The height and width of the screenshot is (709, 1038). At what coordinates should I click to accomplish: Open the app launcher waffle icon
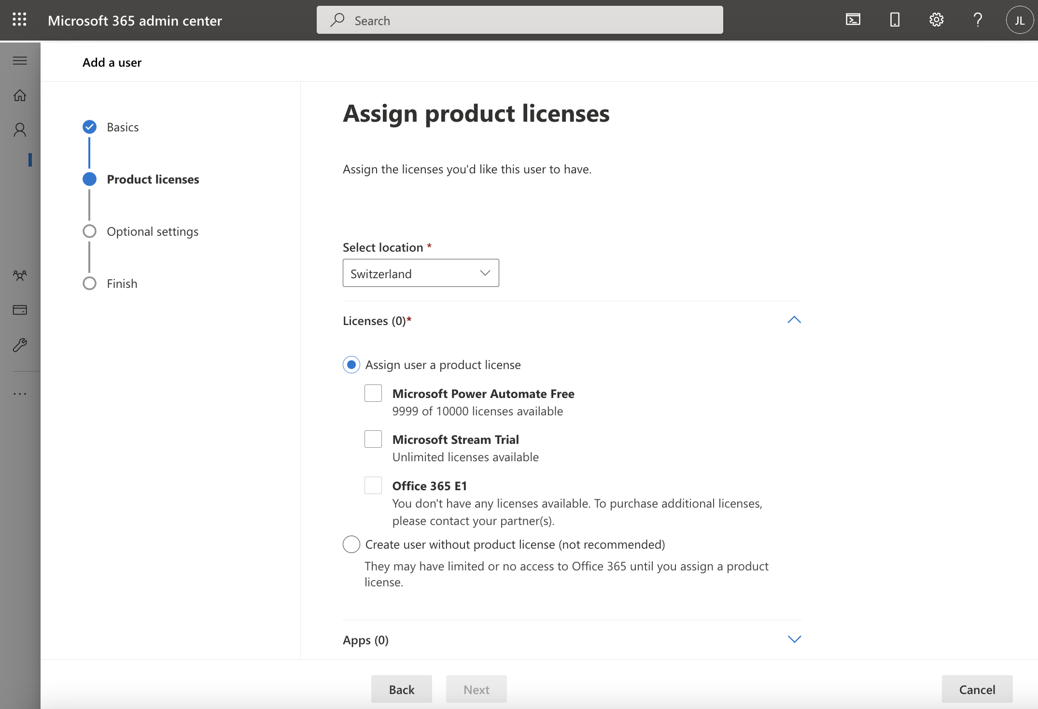(x=19, y=20)
